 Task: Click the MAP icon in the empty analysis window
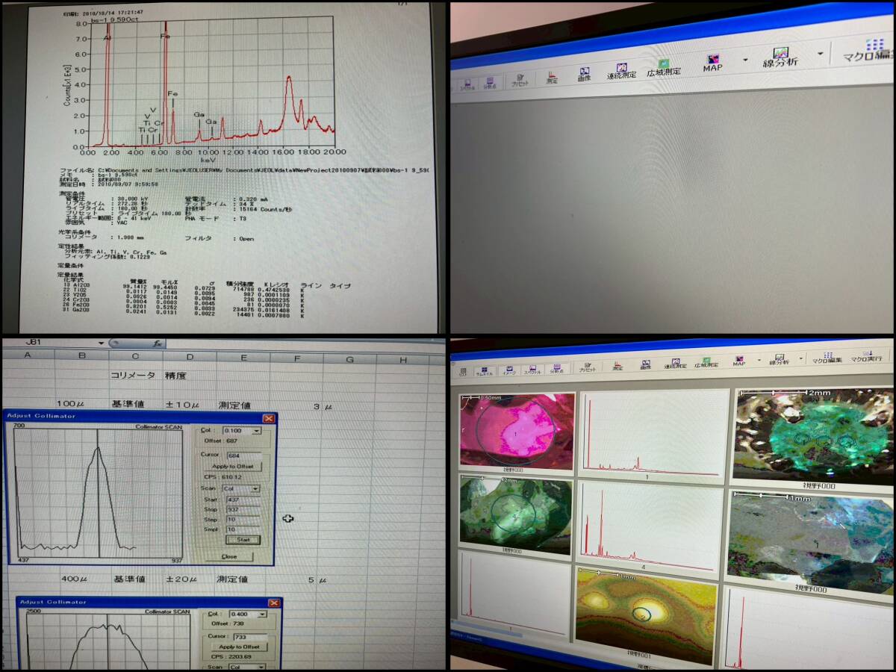point(712,62)
